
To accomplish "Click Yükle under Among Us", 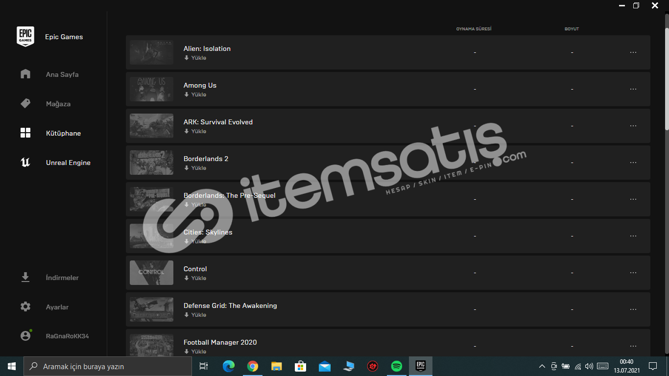I will [x=195, y=94].
